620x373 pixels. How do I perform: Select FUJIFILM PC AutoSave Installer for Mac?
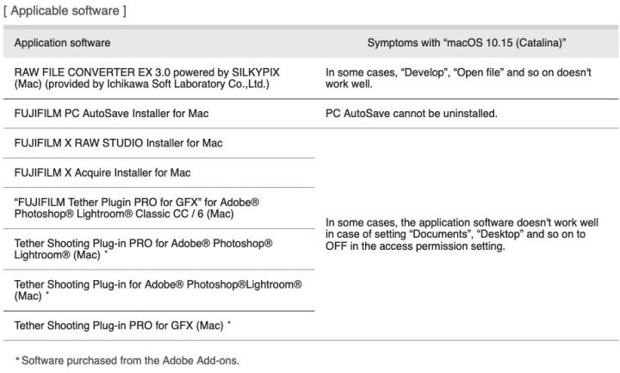point(111,114)
